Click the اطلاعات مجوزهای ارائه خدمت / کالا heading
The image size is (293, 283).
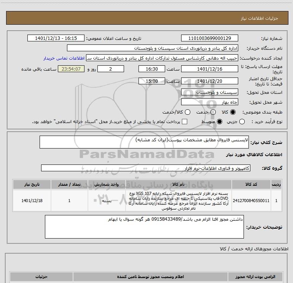pos(254,249)
